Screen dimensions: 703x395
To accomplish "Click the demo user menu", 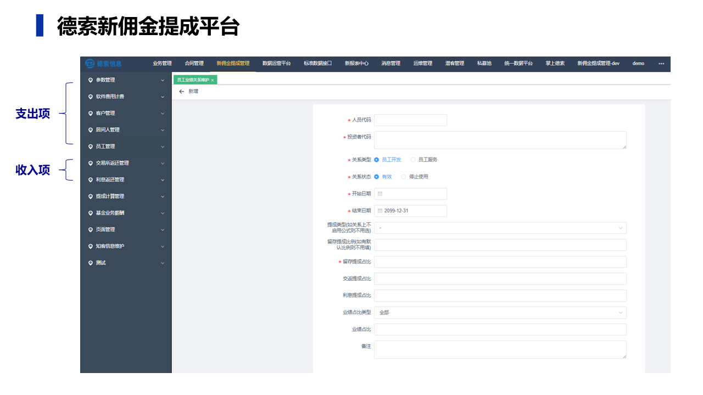I will [638, 64].
